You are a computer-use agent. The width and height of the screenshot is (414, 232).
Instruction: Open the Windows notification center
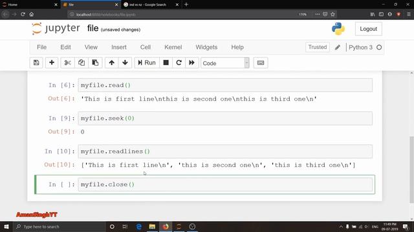click(406, 226)
